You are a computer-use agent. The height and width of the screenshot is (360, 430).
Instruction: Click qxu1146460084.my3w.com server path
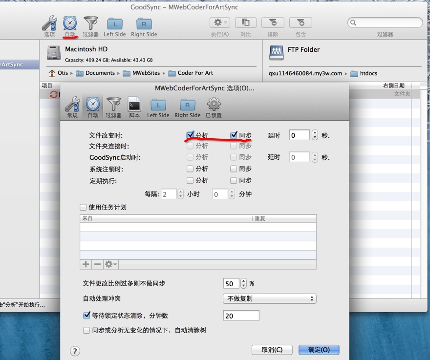305,73
